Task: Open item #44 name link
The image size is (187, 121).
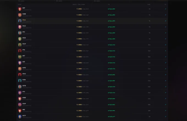Action: 24,32
